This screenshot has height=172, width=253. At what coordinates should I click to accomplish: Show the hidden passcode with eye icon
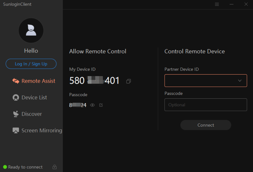coord(92,105)
